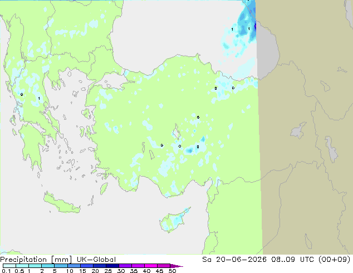Click the island of Crete on the map
353x273 pixels.
pyautogui.click(x=62, y=203)
